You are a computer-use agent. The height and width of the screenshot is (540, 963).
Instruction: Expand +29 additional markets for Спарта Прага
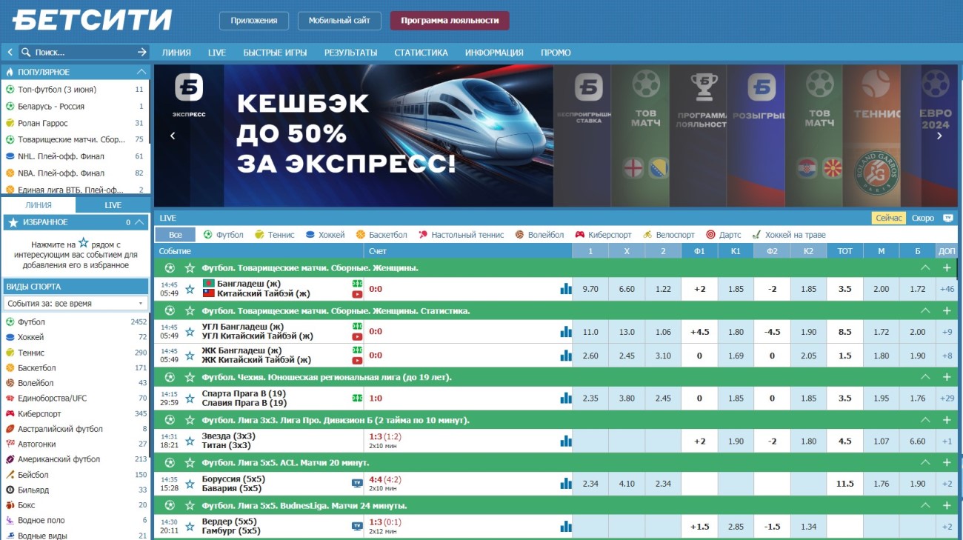[947, 398]
